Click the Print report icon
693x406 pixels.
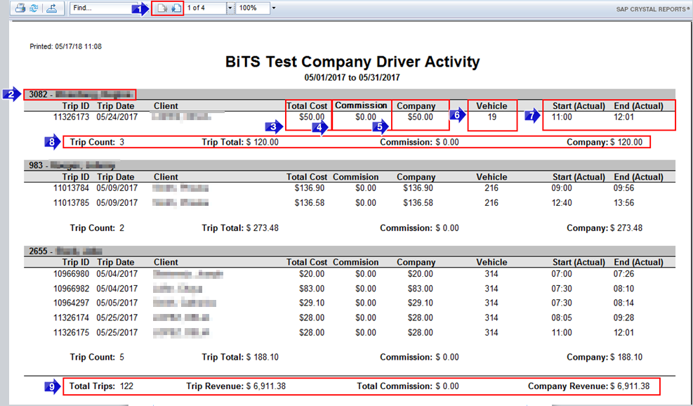[x=20, y=8]
